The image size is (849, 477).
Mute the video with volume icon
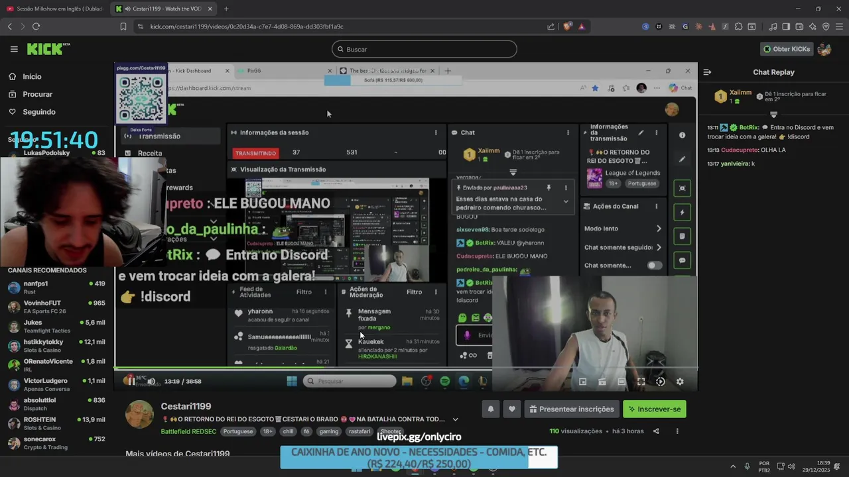coord(151,382)
